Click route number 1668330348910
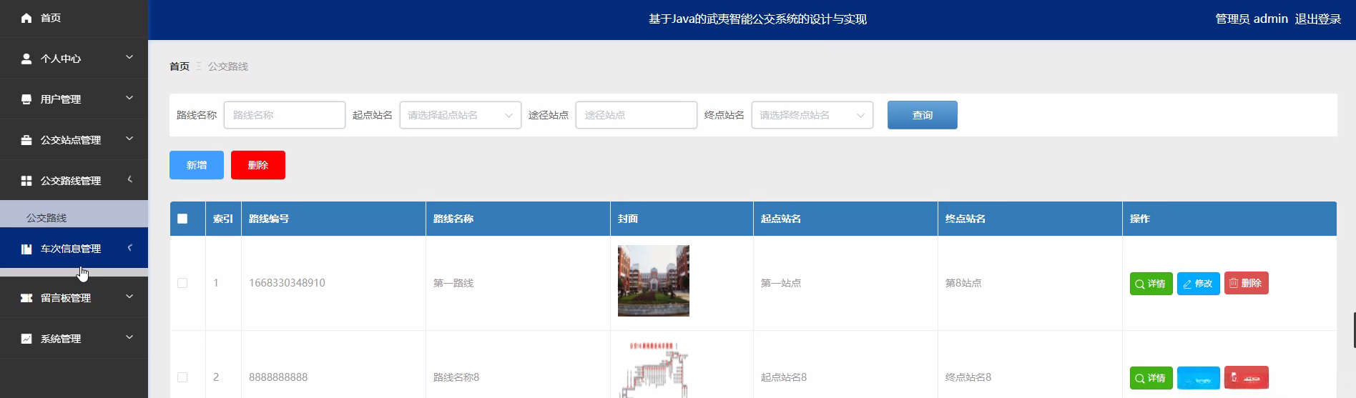This screenshot has width=1356, height=398. [x=287, y=283]
